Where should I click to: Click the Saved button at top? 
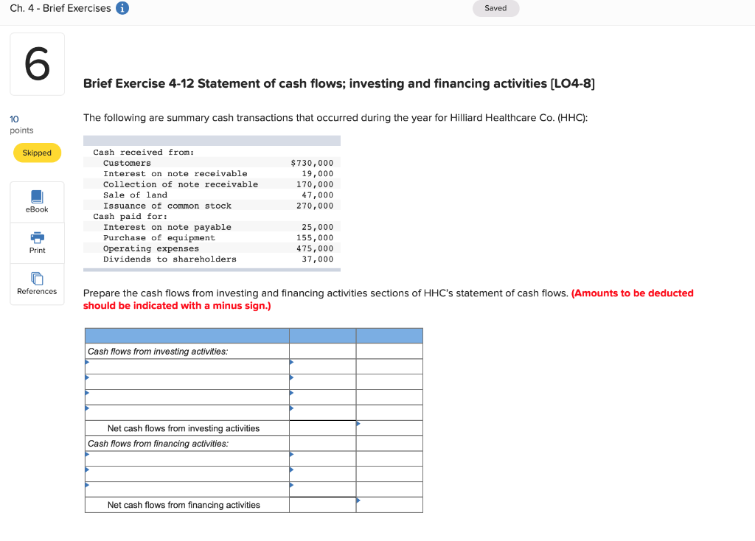[495, 8]
